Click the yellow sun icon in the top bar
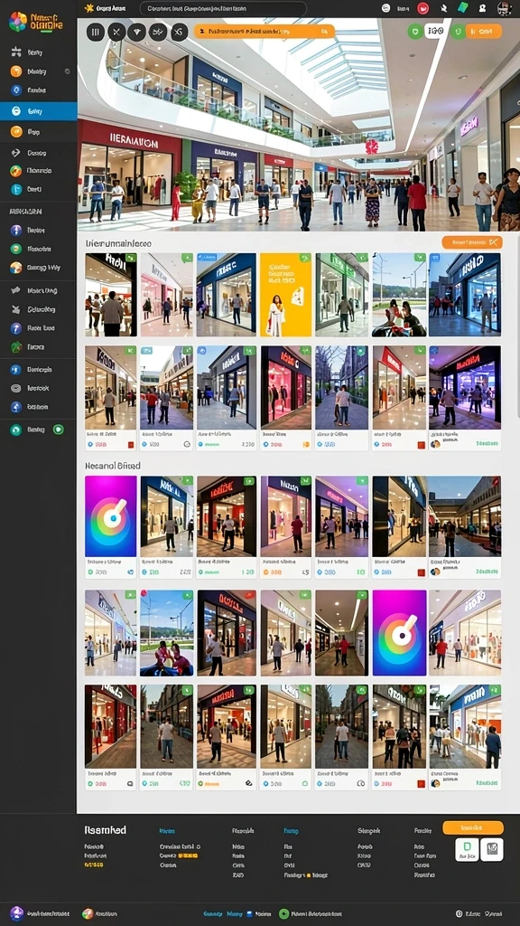This screenshot has width=520, height=926. tap(89, 8)
